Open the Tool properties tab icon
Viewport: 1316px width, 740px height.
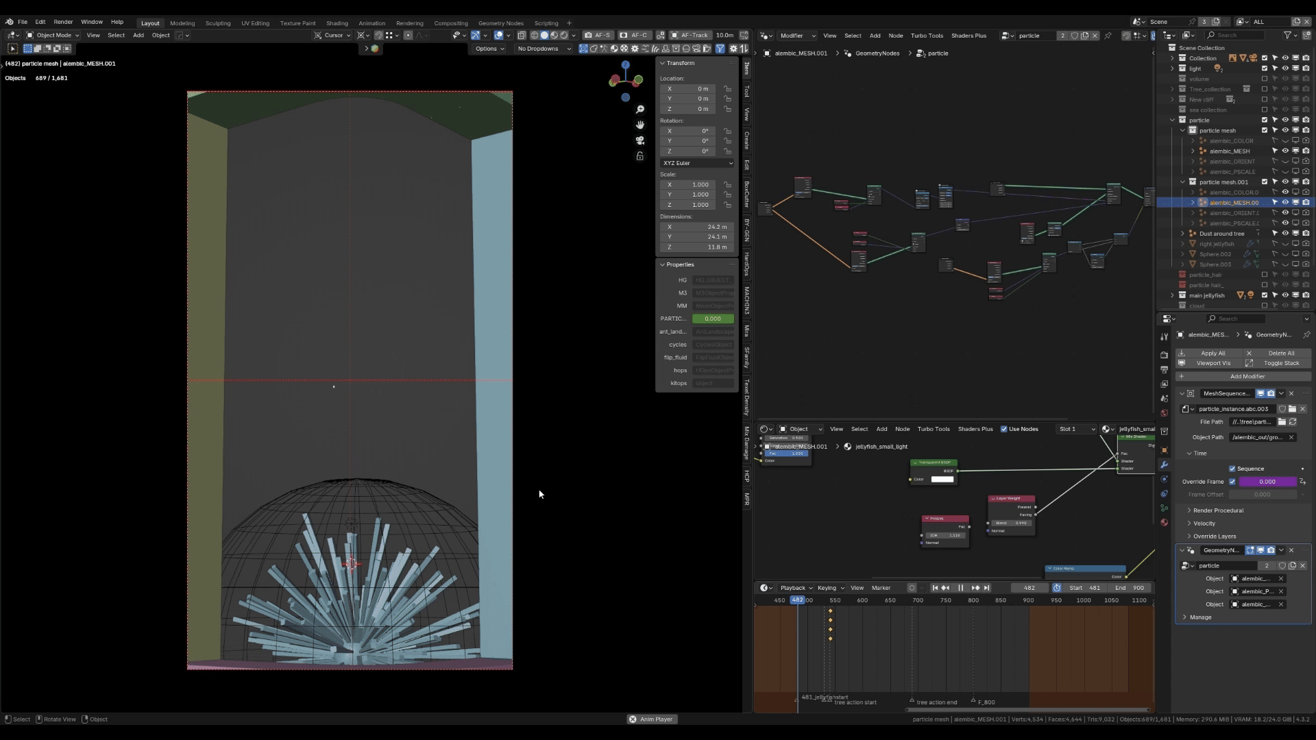1164,336
